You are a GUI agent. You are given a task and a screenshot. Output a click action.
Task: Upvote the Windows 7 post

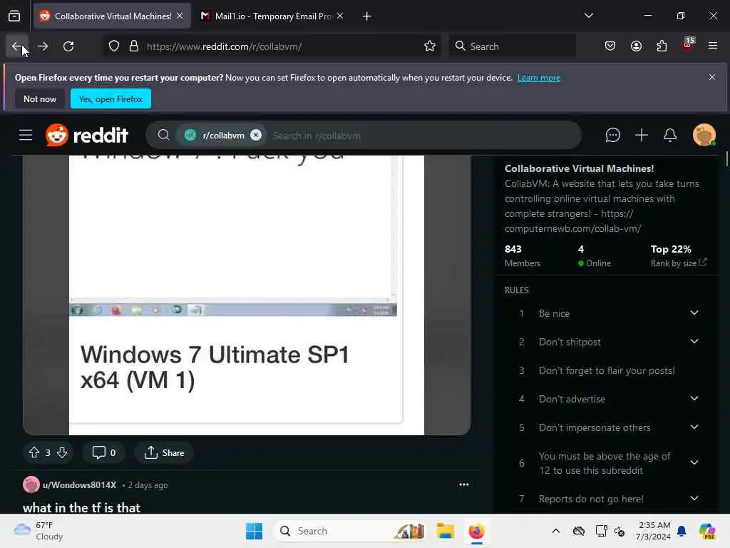pyautogui.click(x=34, y=452)
